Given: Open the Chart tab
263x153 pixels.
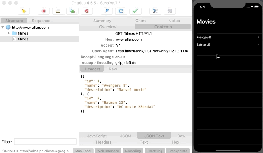Looking at the screenshot, I should 141,21.
